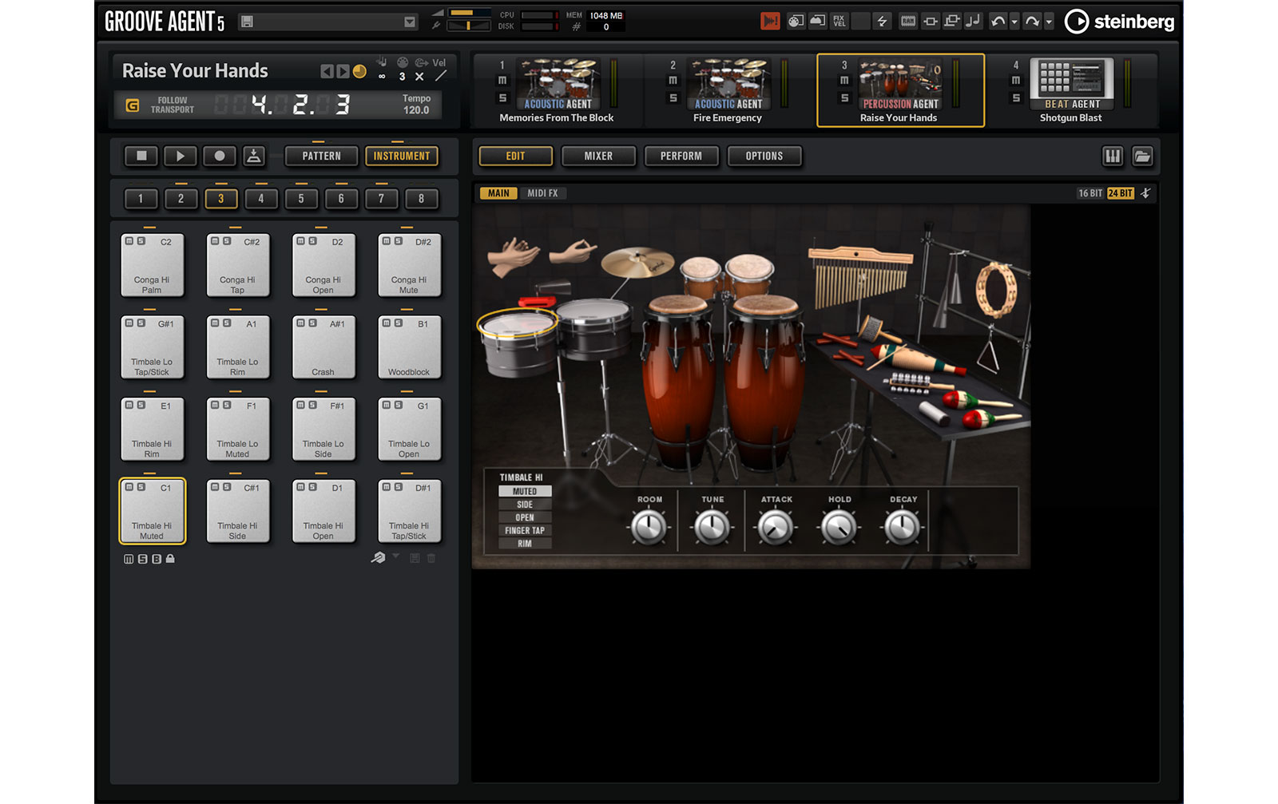Click the undo arrow icon
Screen dimensions: 1278x804
[x=998, y=22]
